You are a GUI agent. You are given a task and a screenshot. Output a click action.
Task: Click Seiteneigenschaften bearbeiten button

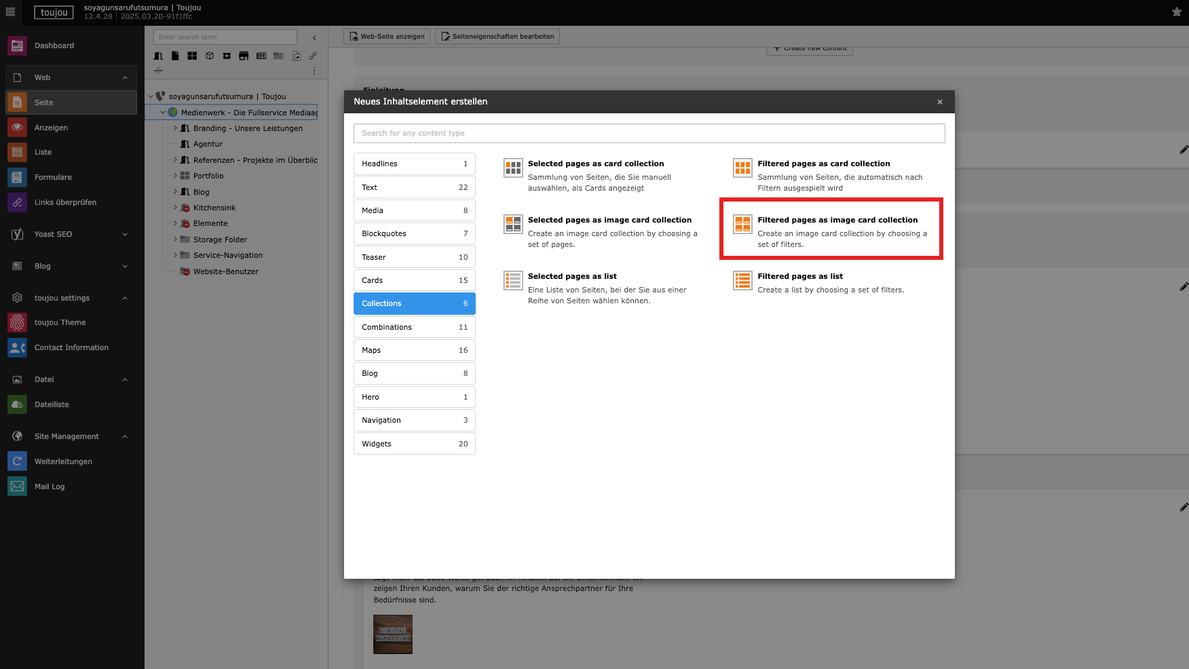497,37
